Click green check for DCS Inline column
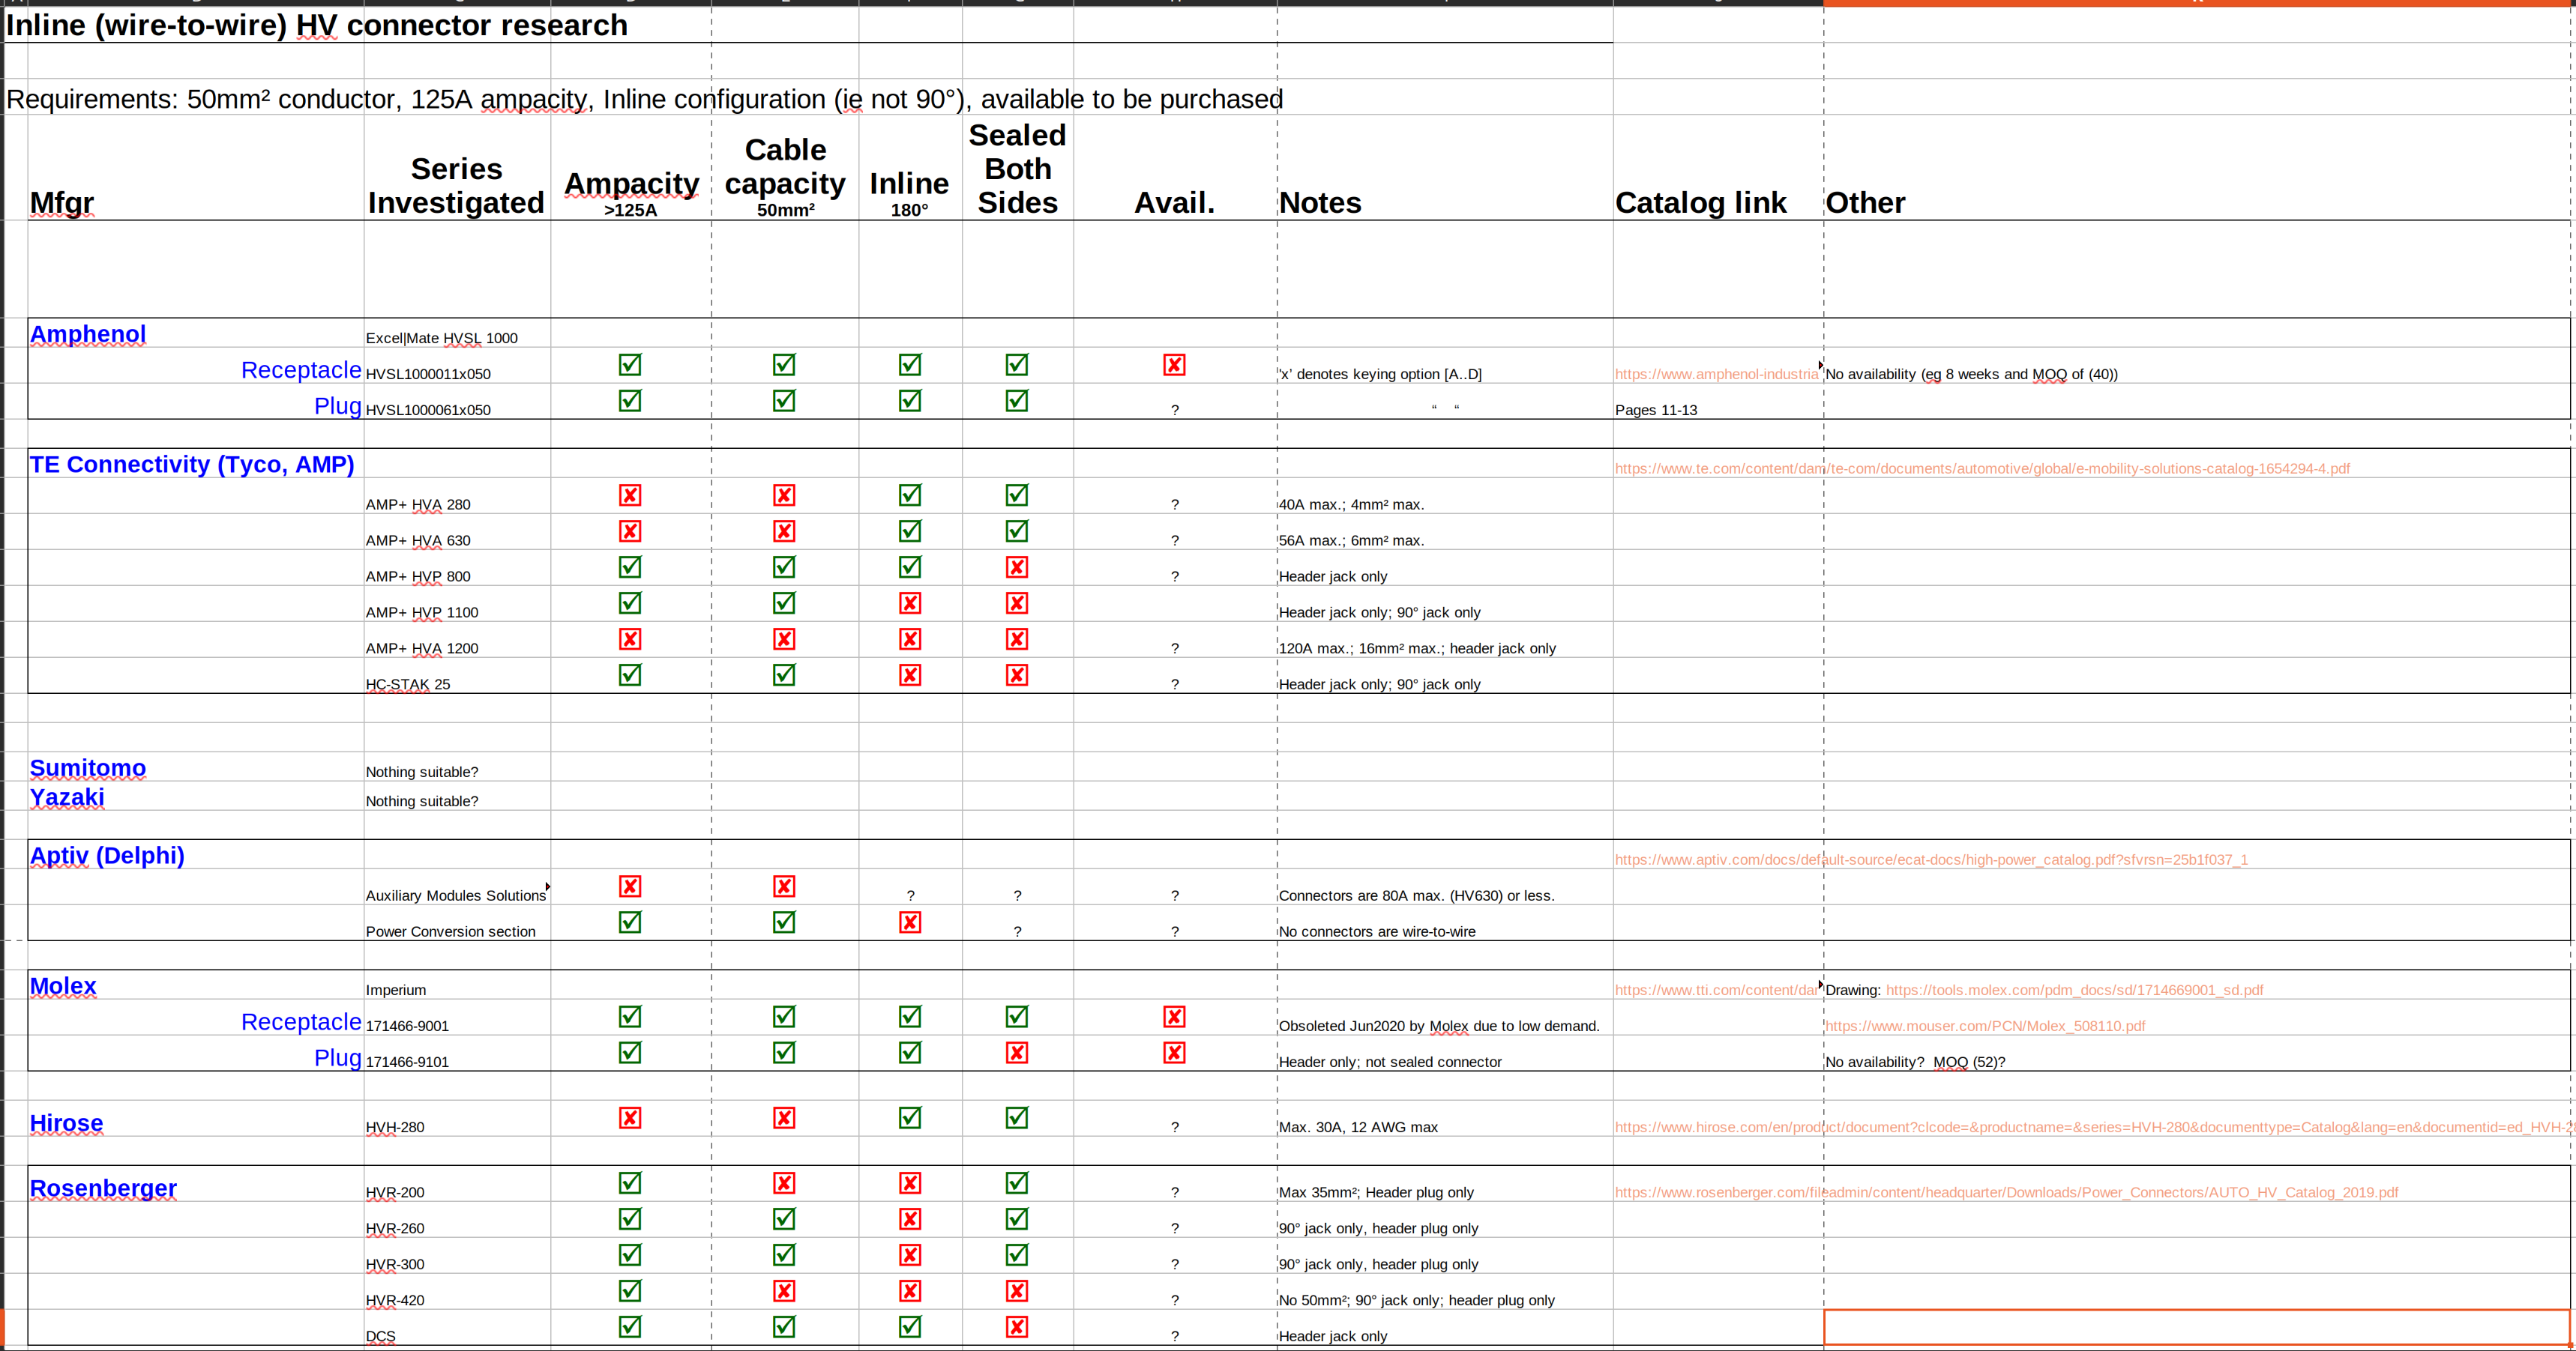The height and width of the screenshot is (1351, 2576). pyautogui.click(x=910, y=1326)
